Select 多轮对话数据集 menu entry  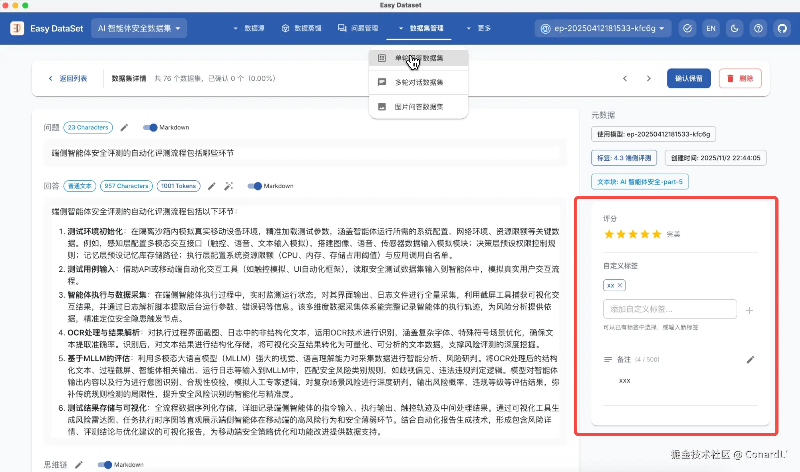pos(419,82)
